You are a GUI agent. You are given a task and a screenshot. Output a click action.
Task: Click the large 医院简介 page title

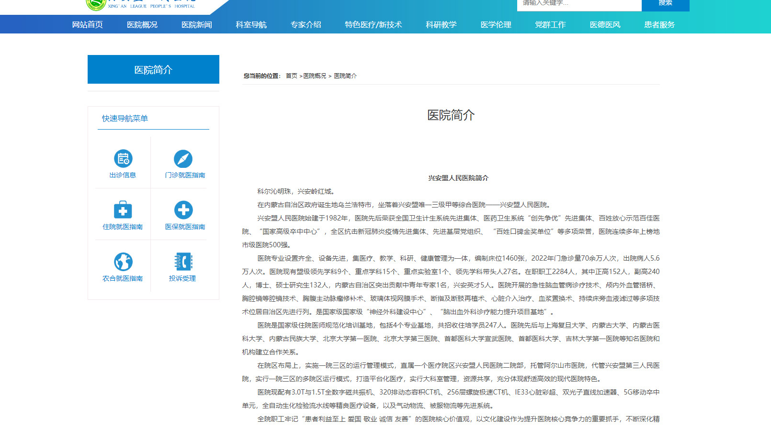click(451, 115)
